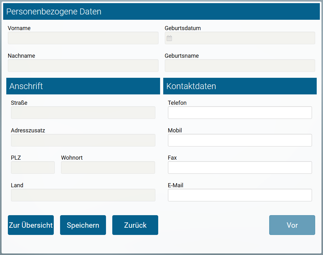Click into the Straße input field

click(x=83, y=113)
